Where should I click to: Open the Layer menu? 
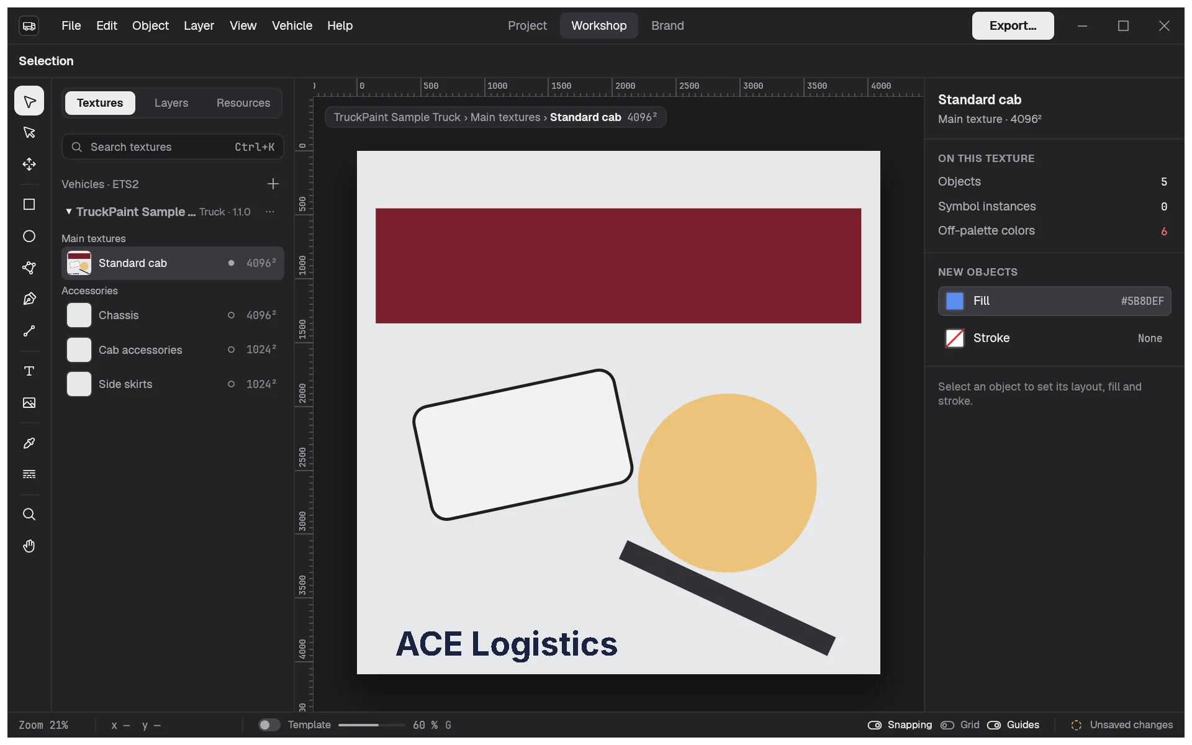coord(199,26)
